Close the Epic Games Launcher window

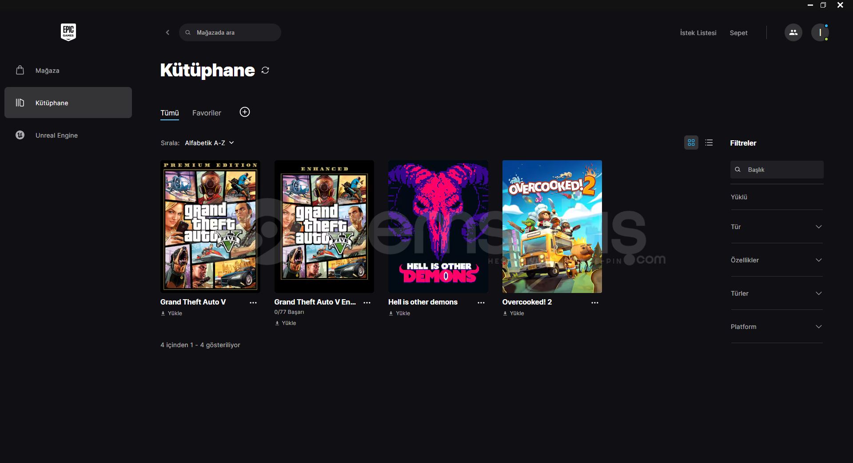tap(840, 5)
